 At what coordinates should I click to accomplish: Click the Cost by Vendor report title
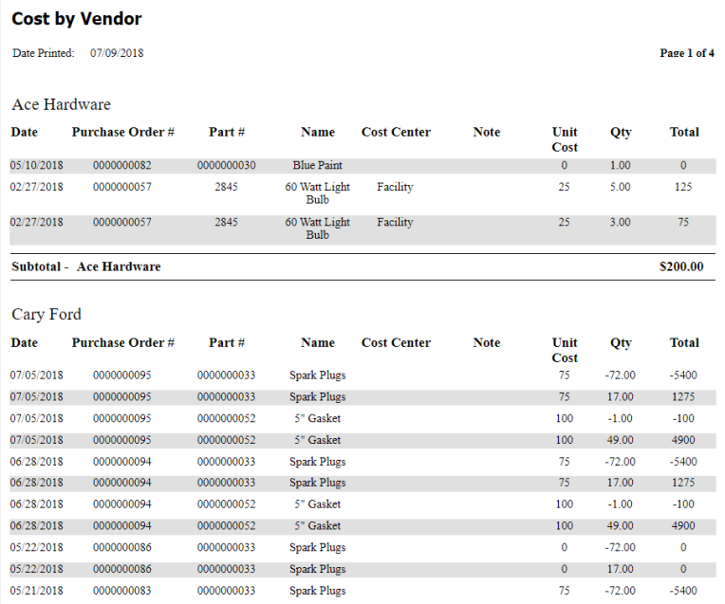click(76, 19)
